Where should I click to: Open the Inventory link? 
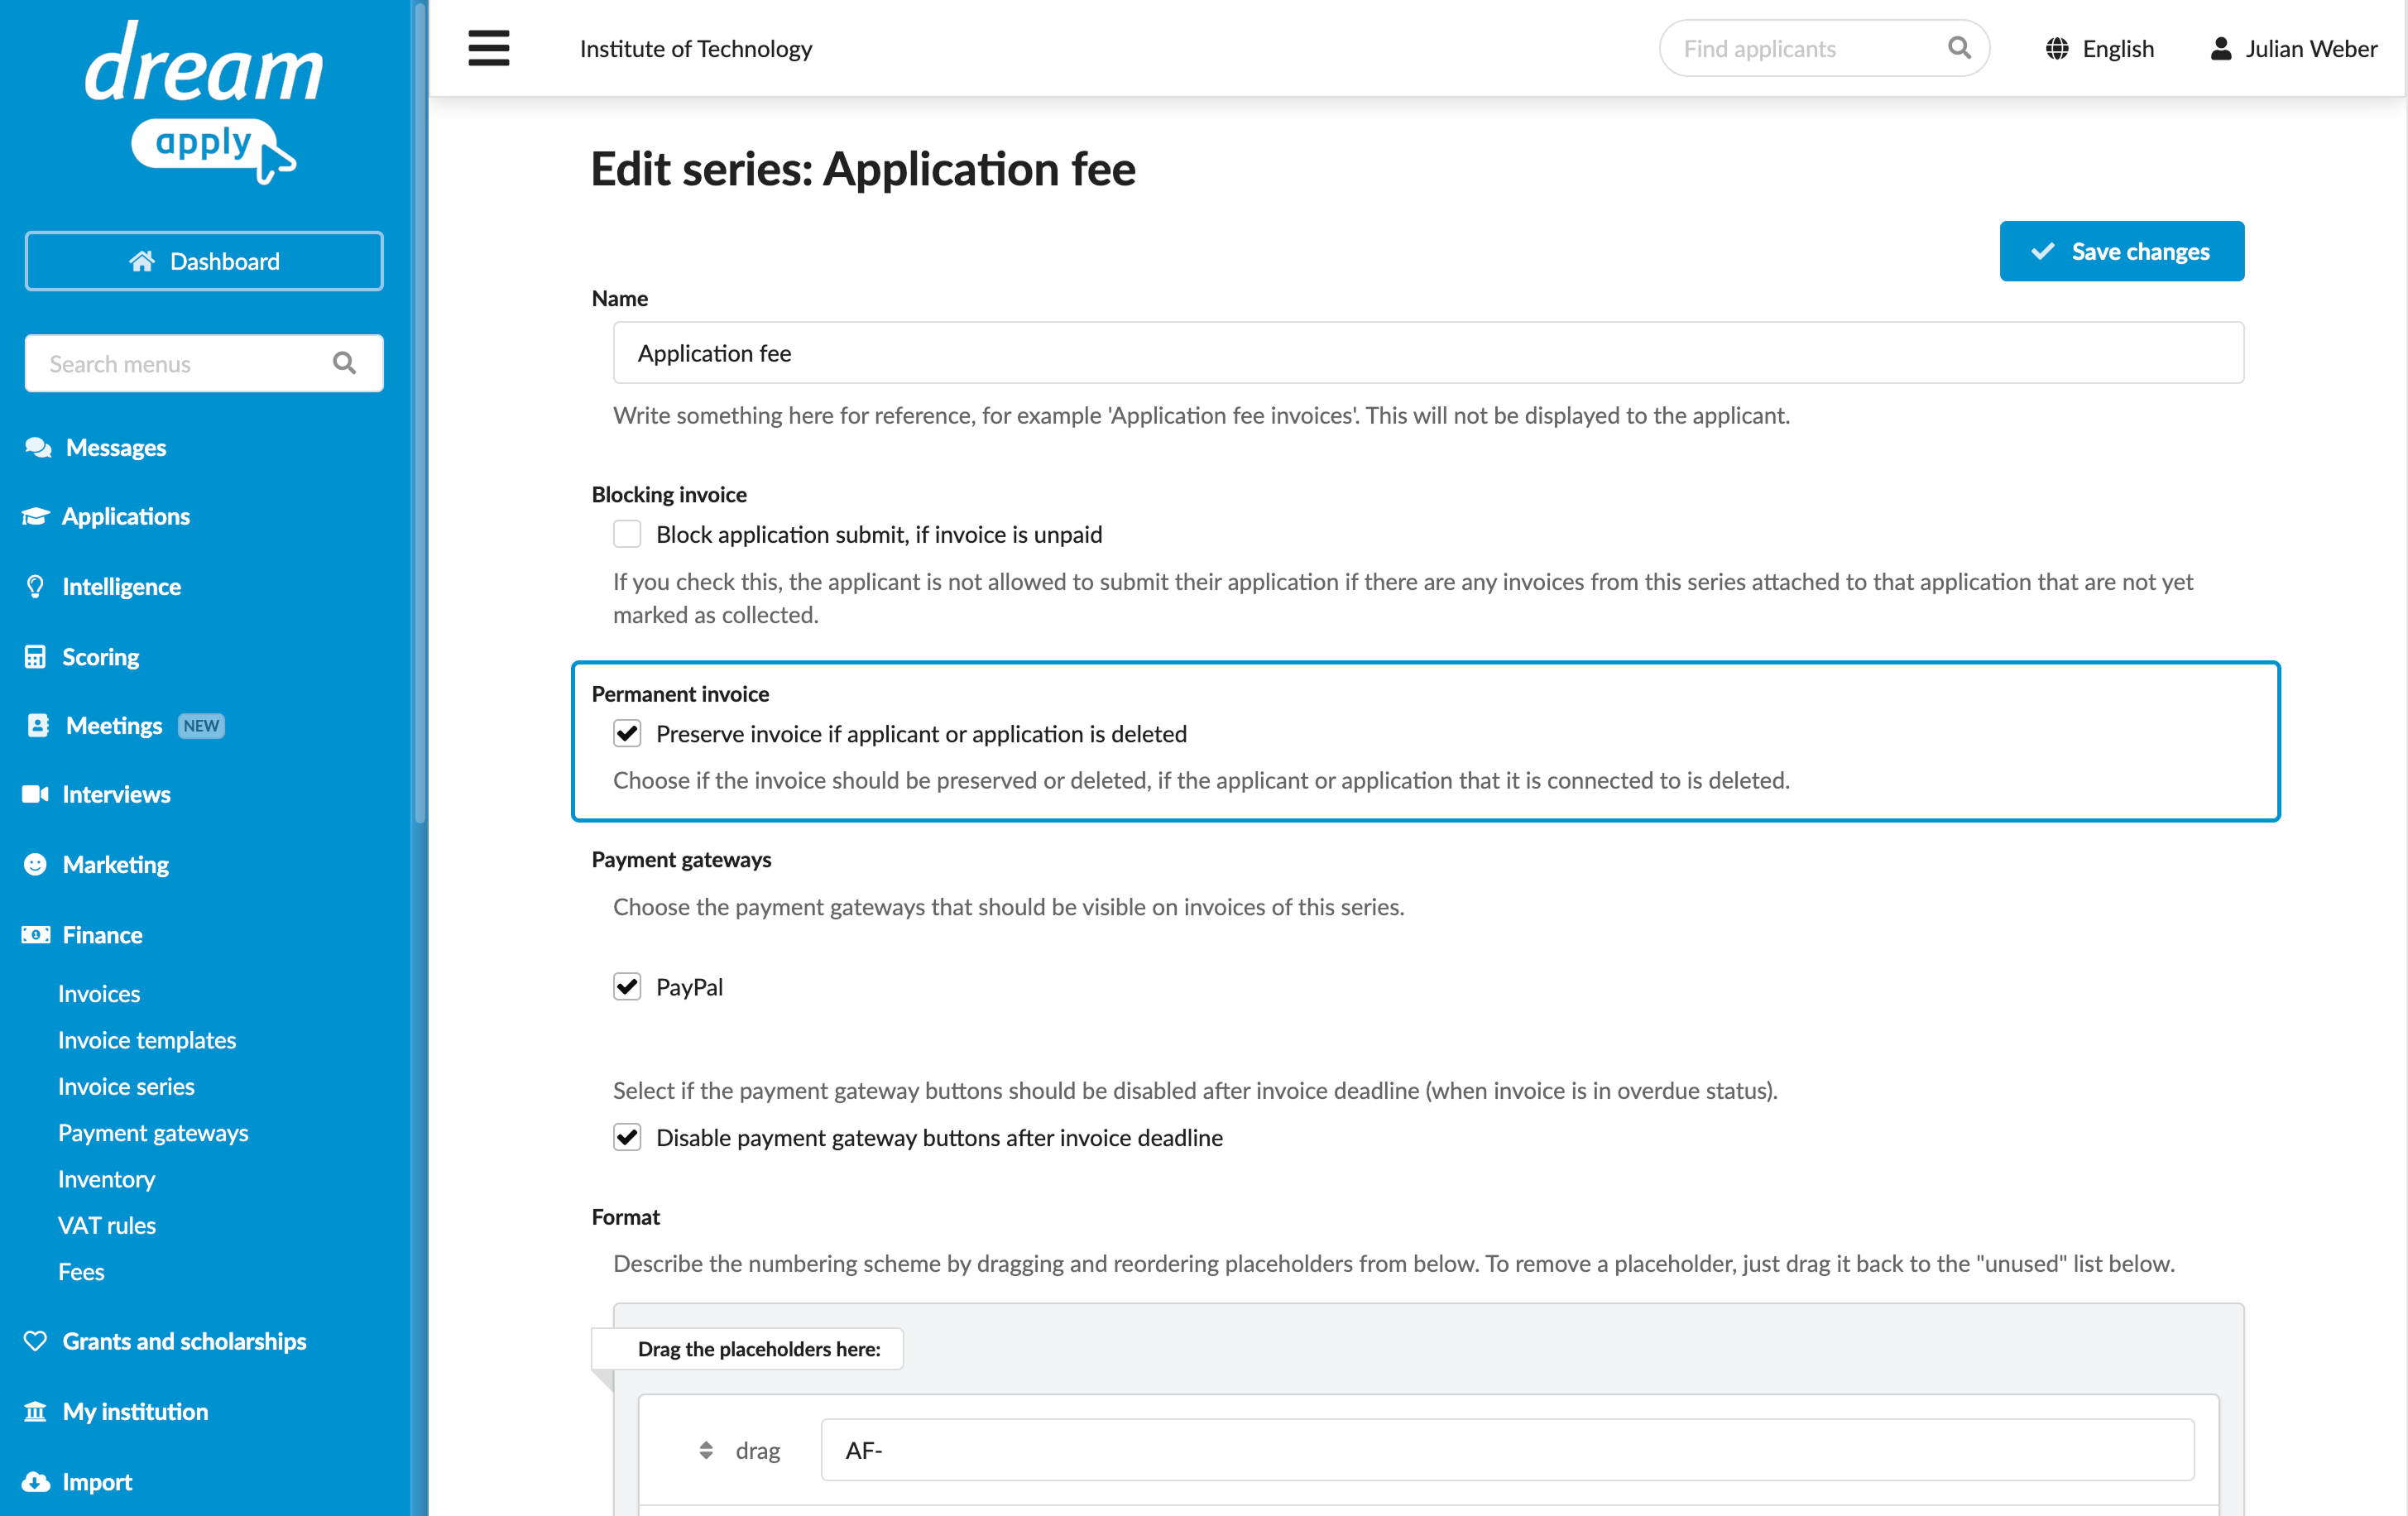(x=107, y=1178)
